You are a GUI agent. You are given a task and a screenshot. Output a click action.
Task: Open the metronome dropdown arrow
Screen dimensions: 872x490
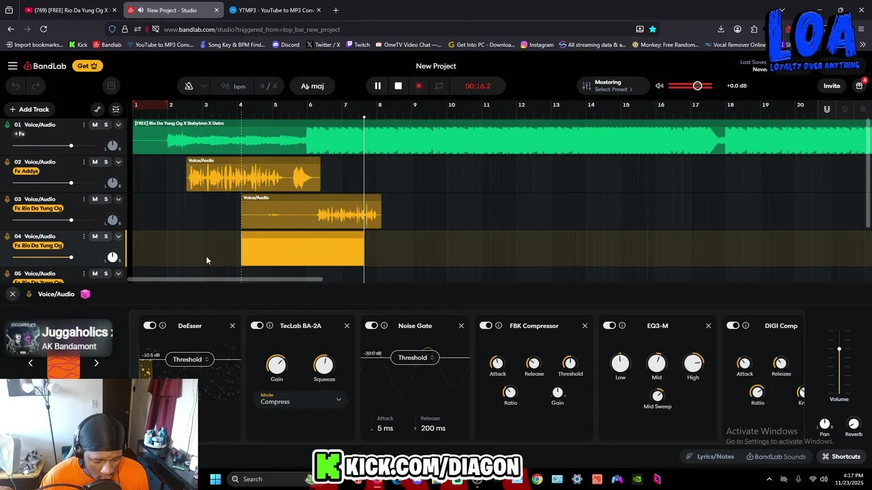coord(204,86)
